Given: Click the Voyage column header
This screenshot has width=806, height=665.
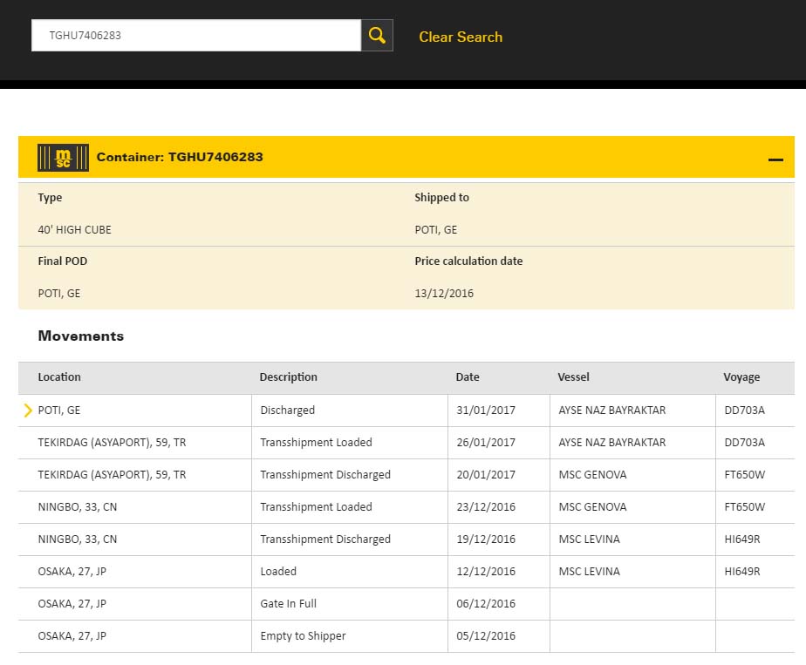Looking at the screenshot, I should tap(741, 377).
